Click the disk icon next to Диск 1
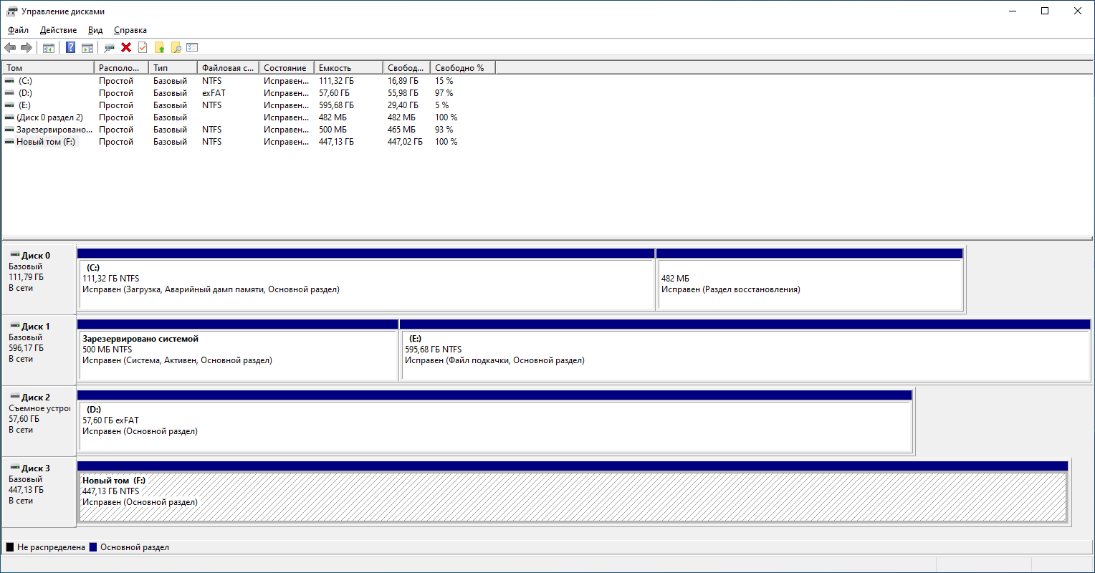The width and height of the screenshot is (1095, 573). 14,326
